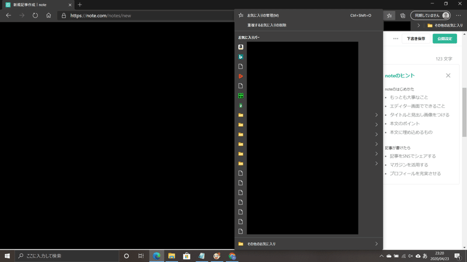Click the 下書き保存 button
The image size is (467, 262).
coord(416,38)
